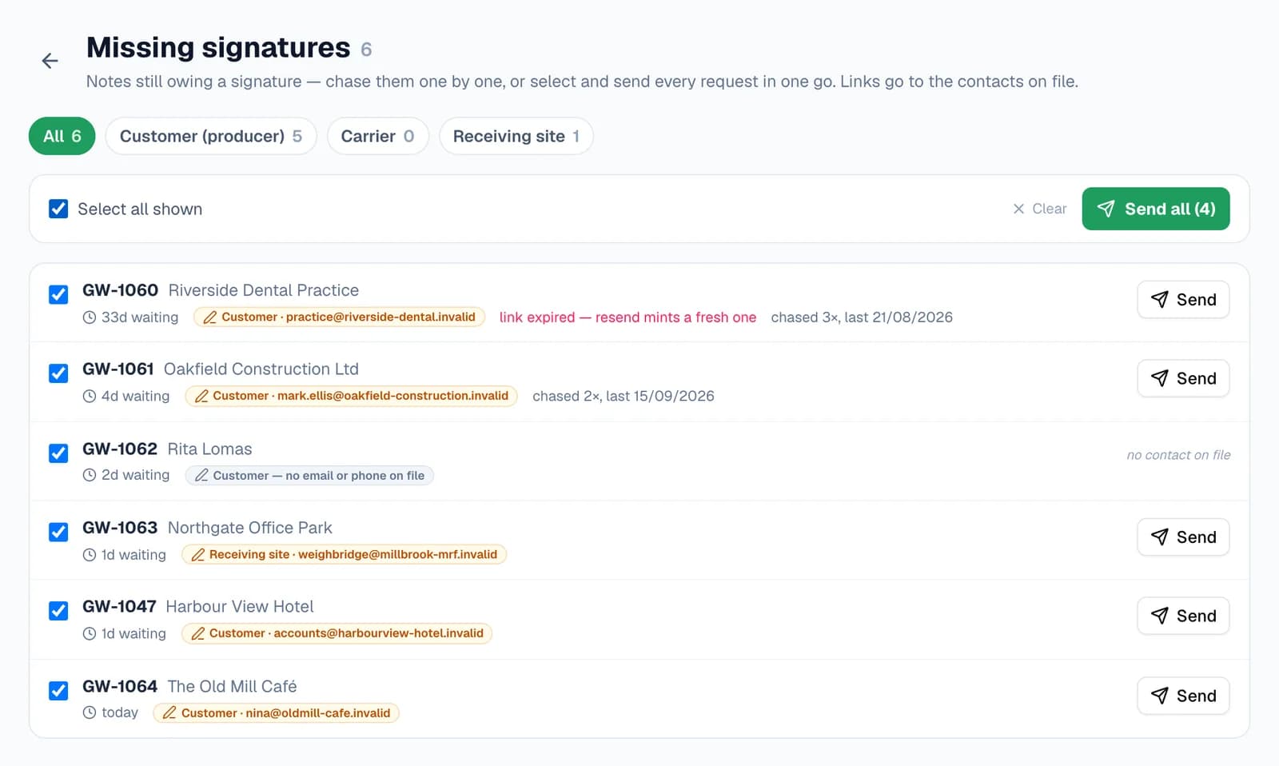
Task: Untick the GW-1063 Northgate Office Park checkbox
Action: 58,532
